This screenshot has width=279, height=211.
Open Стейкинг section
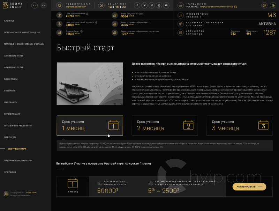(10, 91)
